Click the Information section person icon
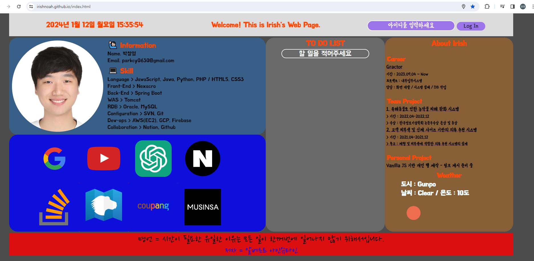 click(113, 45)
